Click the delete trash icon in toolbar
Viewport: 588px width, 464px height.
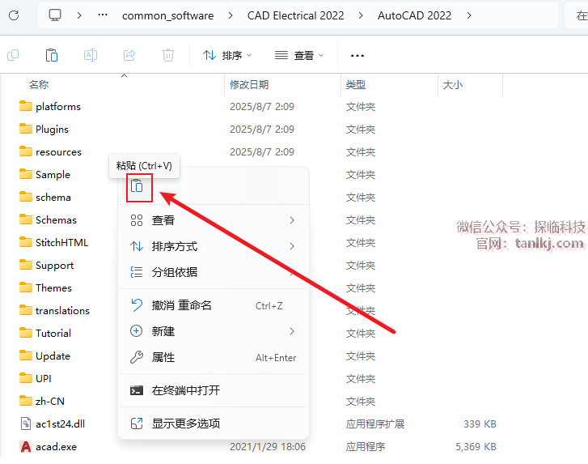[168, 55]
